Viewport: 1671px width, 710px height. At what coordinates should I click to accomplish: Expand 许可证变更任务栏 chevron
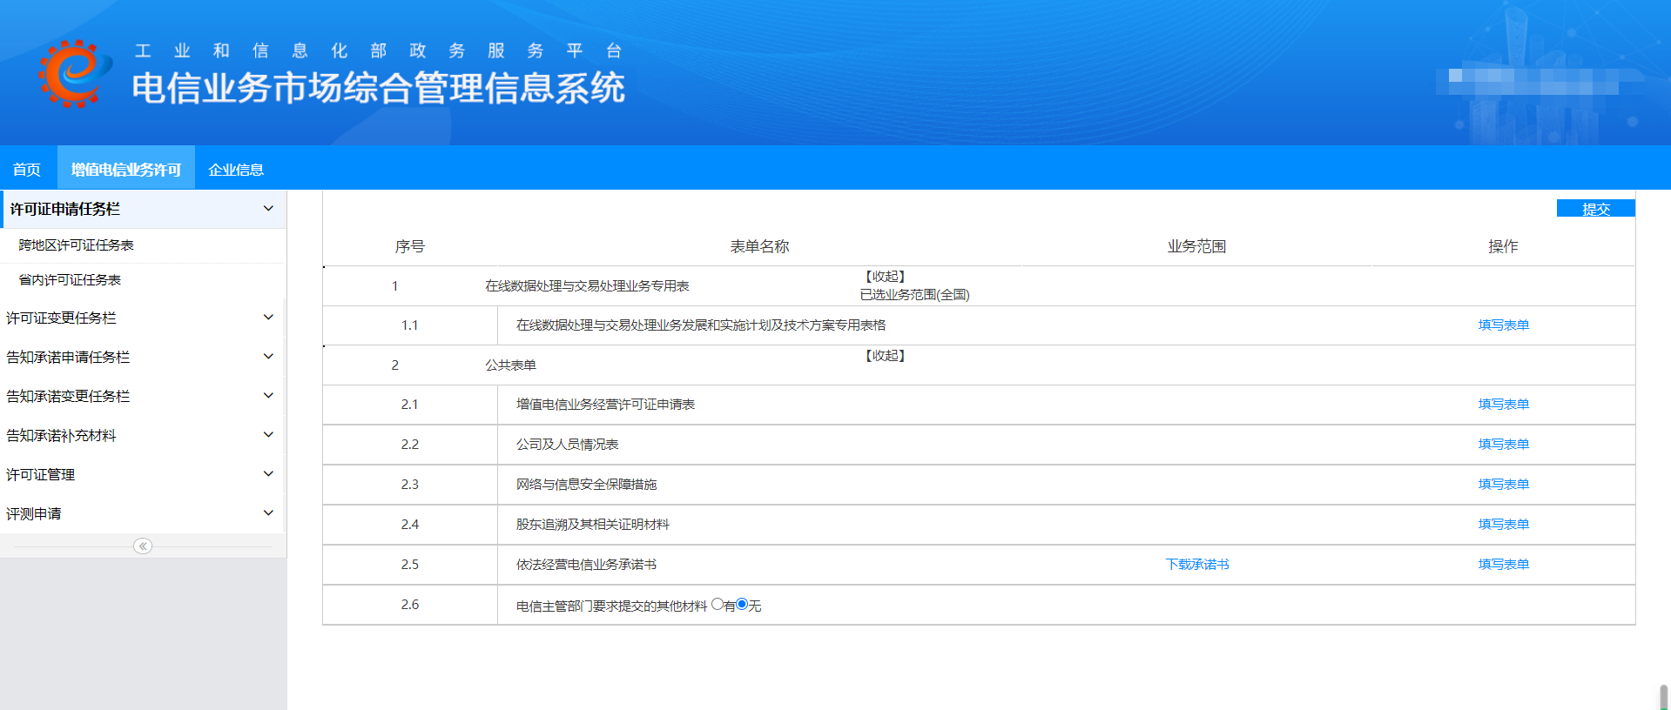pos(268,318)
